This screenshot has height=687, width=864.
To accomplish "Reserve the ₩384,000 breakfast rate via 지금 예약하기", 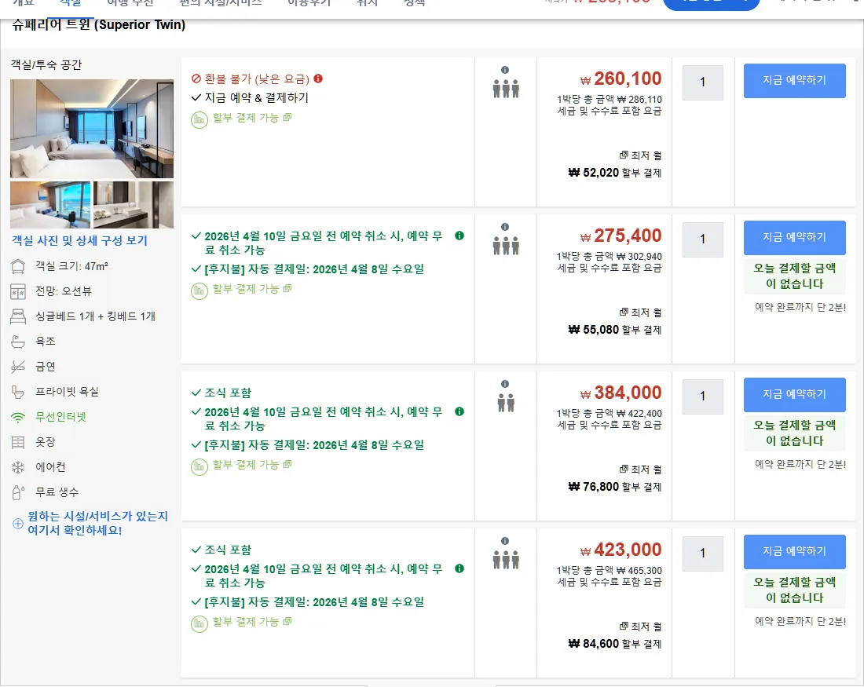I will (x=795, y=394).
